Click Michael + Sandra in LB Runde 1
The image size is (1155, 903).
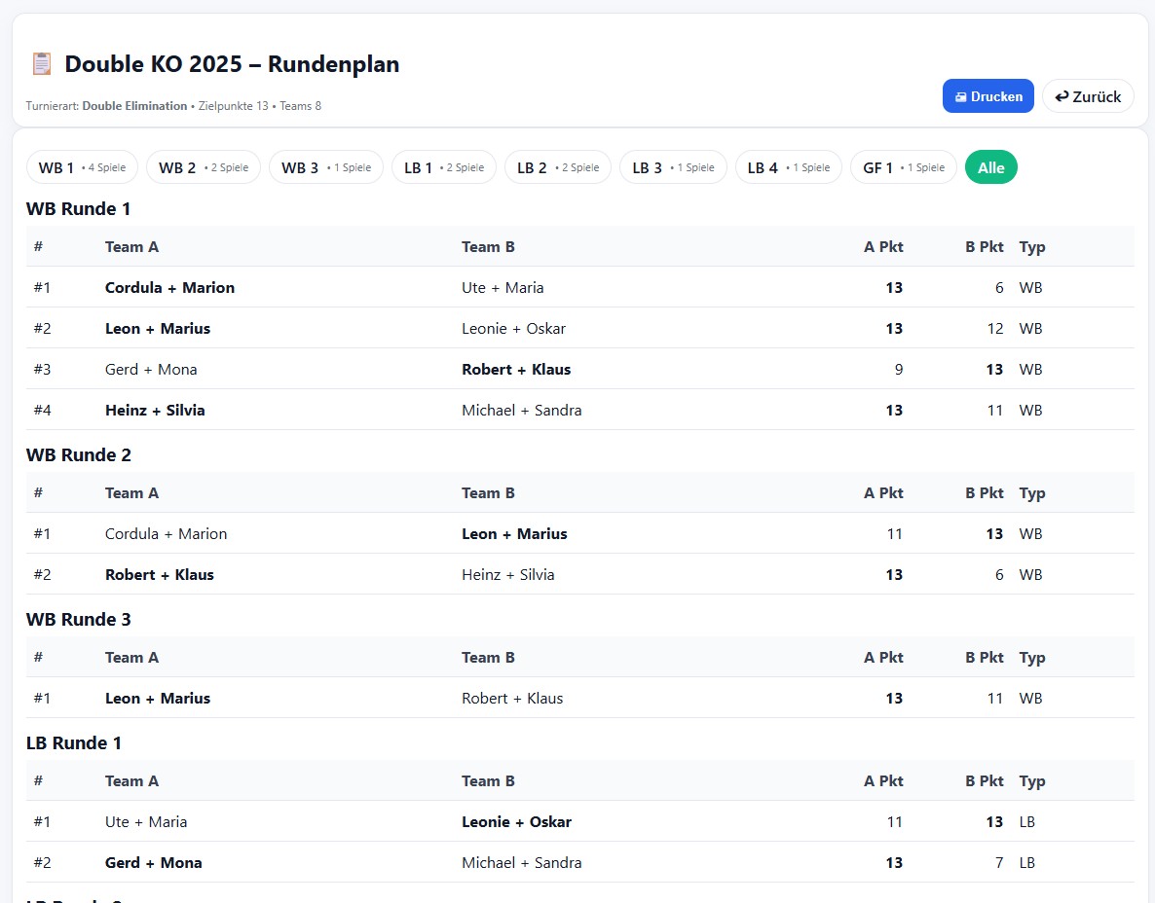click(x=521, y=863)
